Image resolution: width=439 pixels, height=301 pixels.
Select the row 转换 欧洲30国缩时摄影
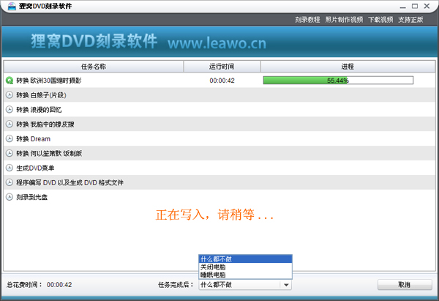point(219,81)
